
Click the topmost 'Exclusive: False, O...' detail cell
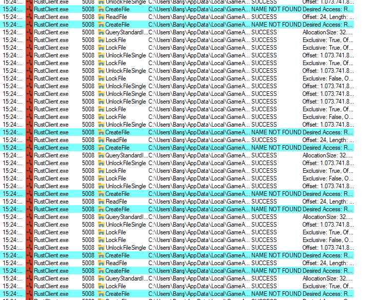point(328,78)
